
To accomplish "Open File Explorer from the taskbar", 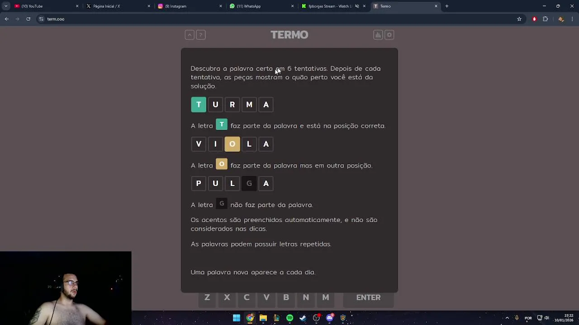I will 263,318.
